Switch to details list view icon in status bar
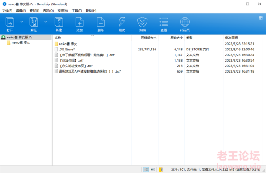Image resolution: width=266 pixels, height=173 pixels. [146, 169]
